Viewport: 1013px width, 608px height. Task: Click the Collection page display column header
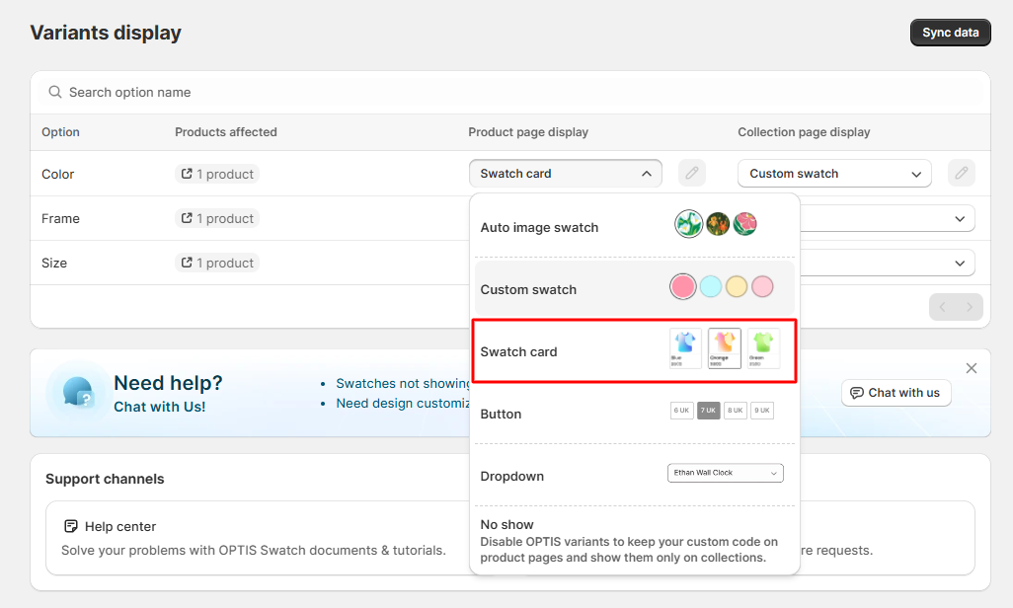click(805, 132)
